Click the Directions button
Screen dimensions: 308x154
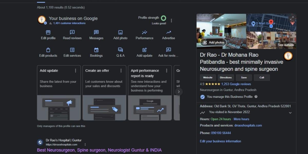point(226,78)
